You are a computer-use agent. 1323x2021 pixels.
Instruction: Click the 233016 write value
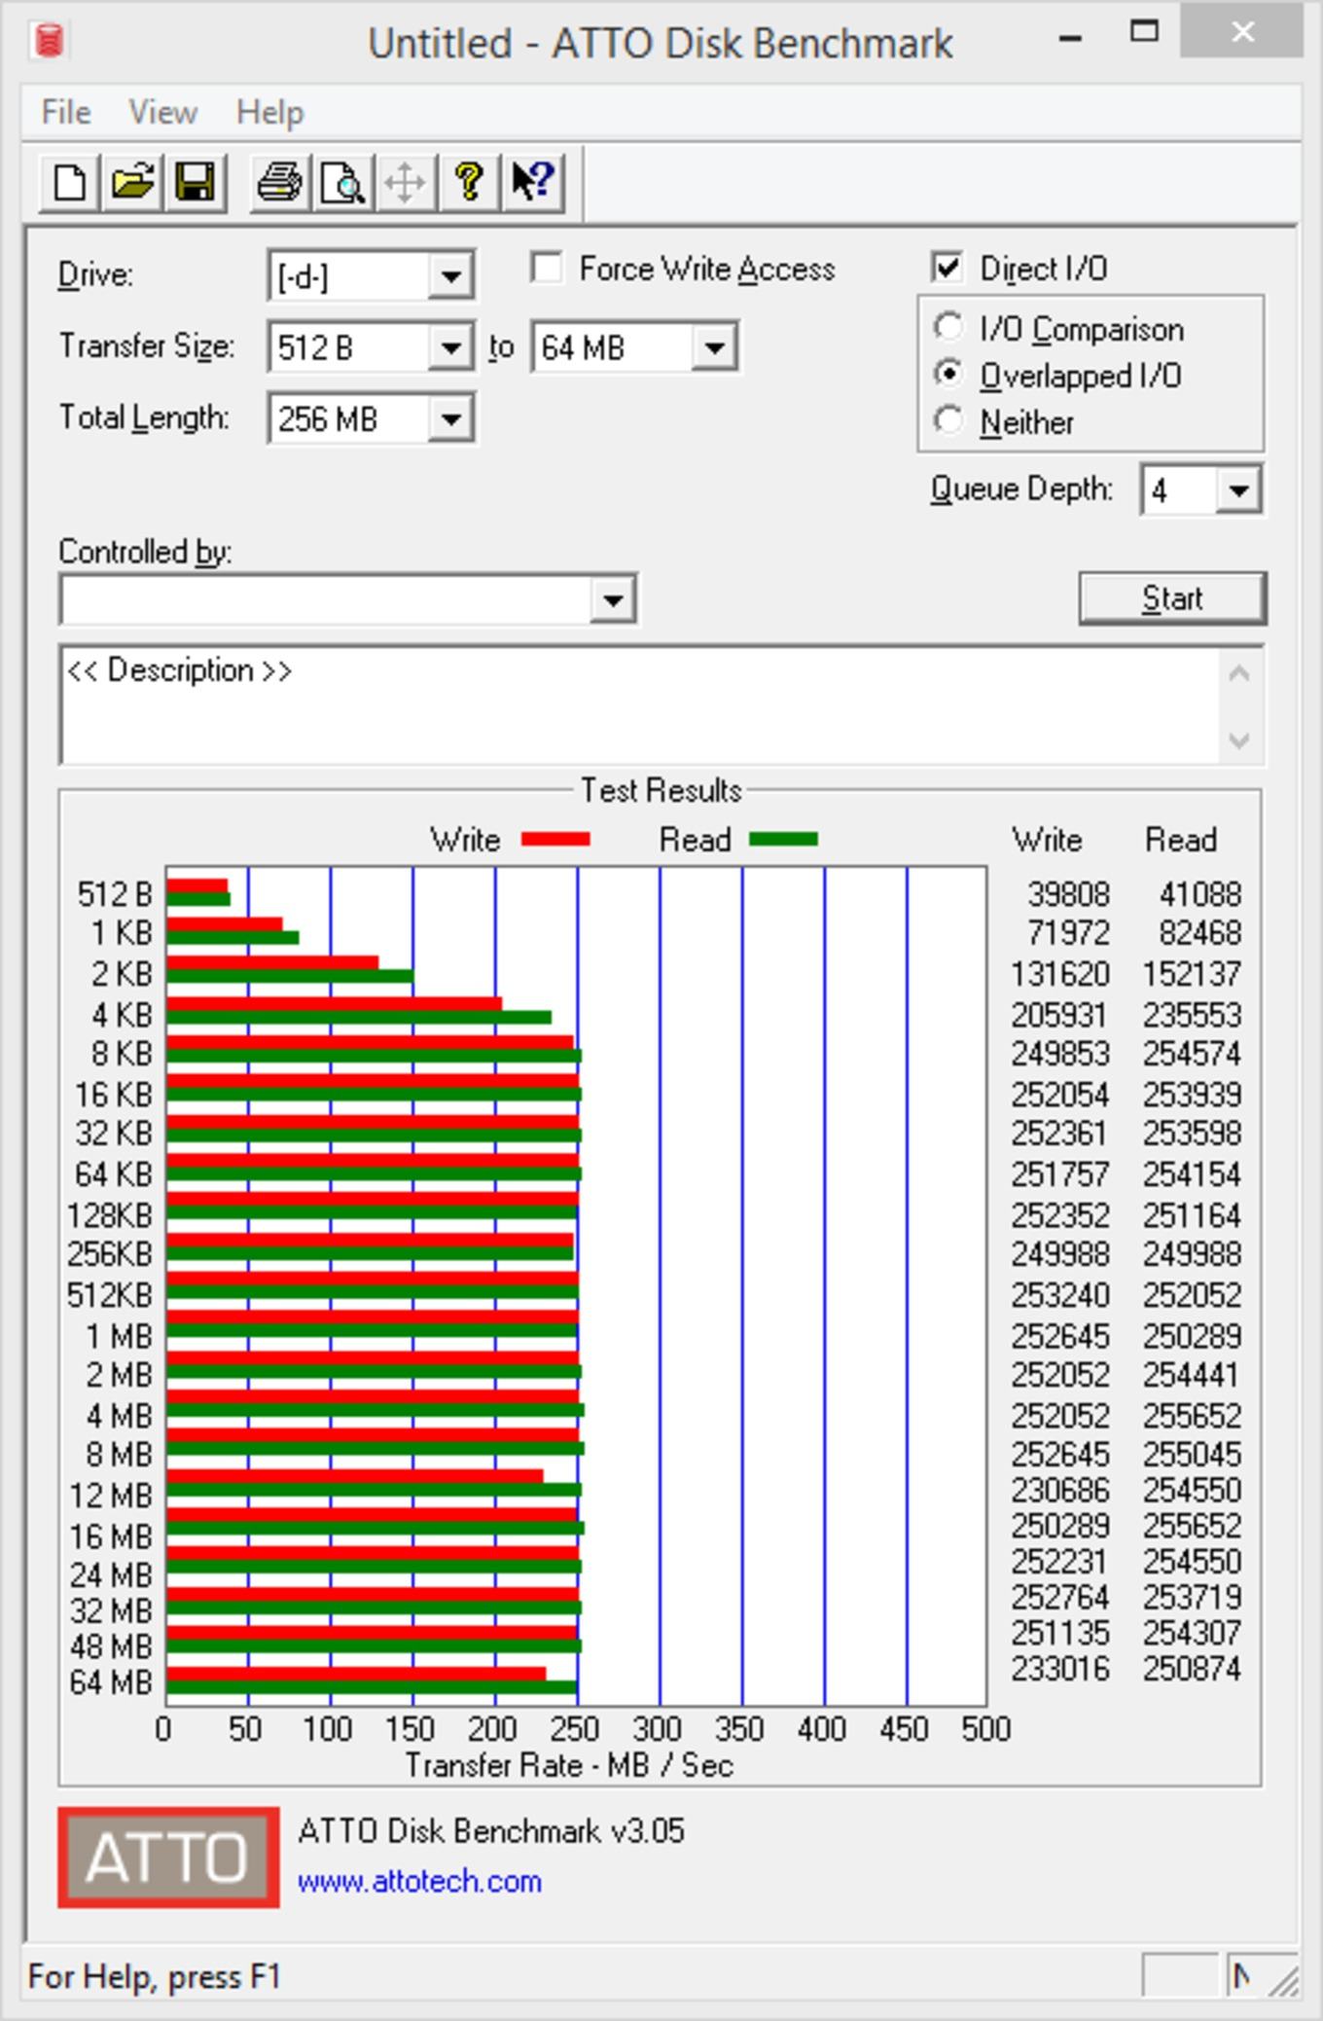(x=1060, y=1669)
